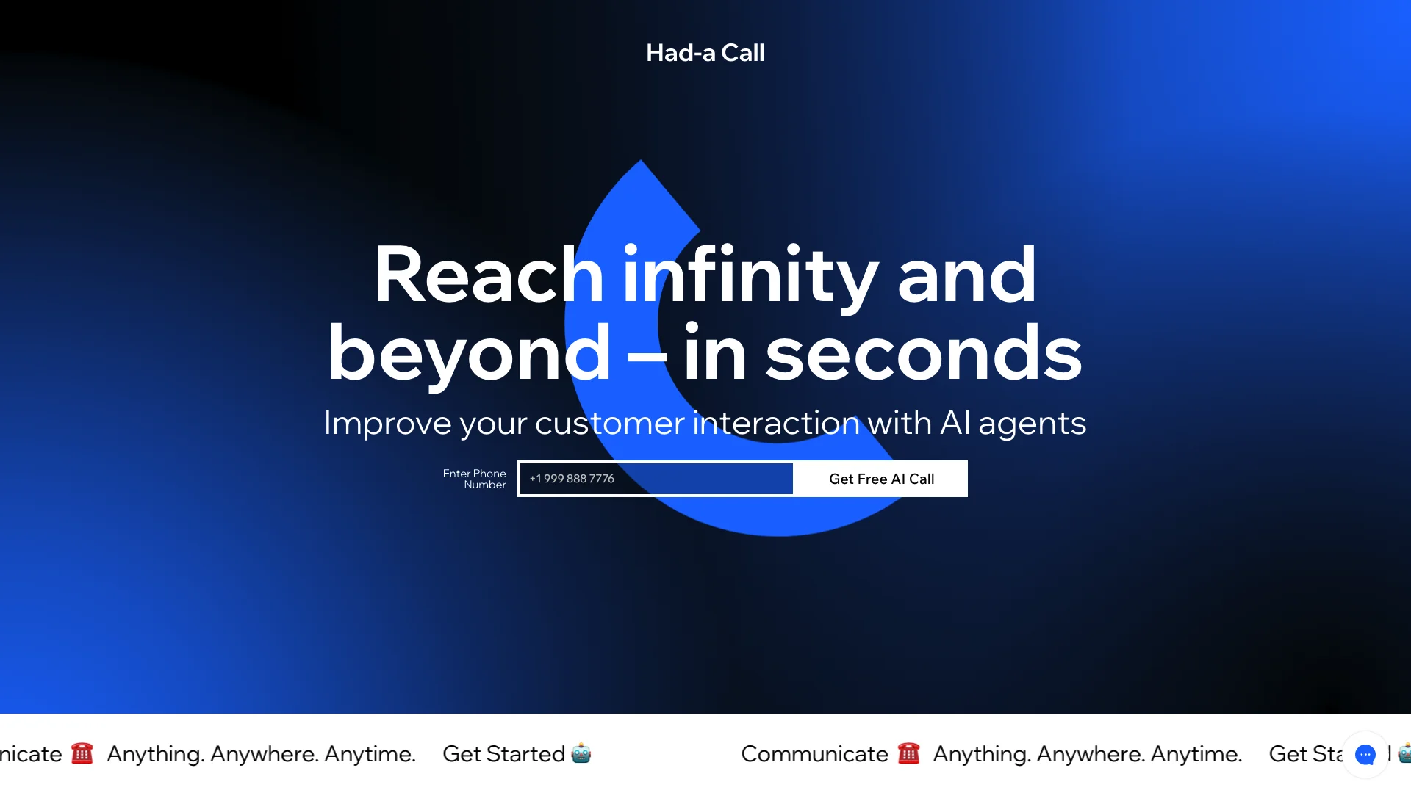The image size is (1411, 793).
Task: Click the Had-a Call logo text
Action: (705, 52)
